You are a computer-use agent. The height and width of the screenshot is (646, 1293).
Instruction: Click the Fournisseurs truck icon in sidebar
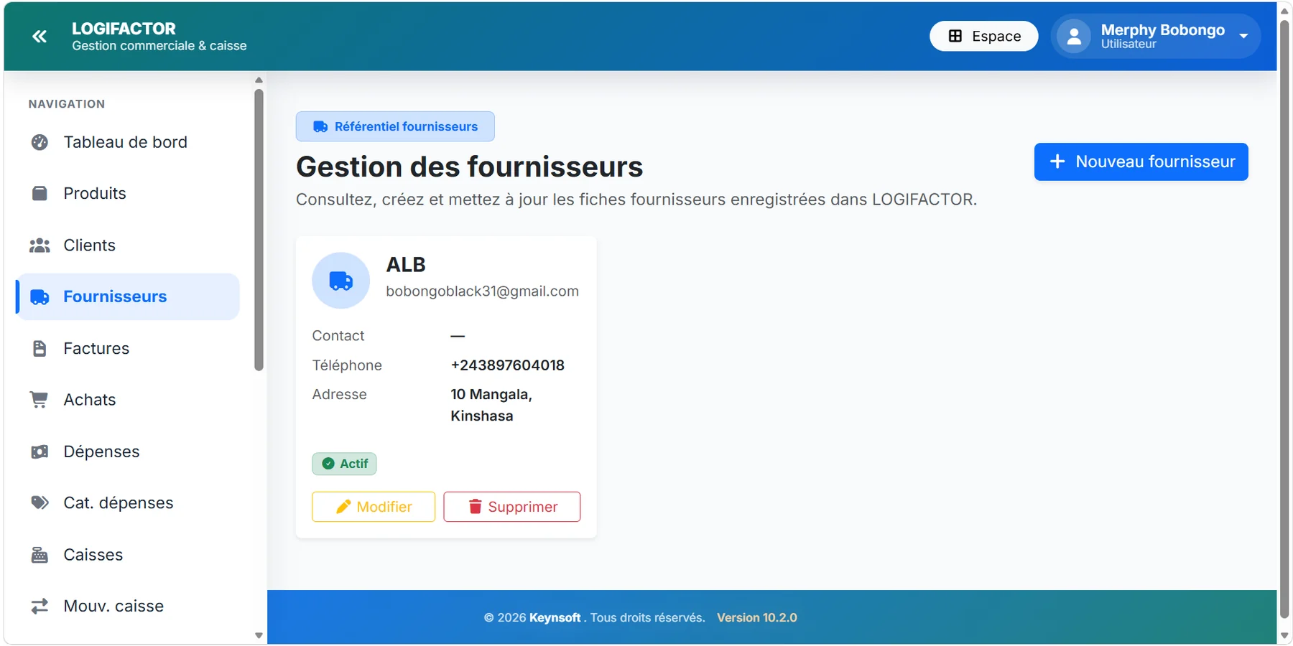[40, 297]
